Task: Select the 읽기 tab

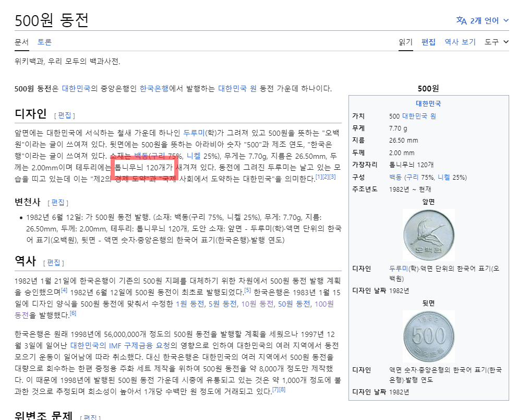Action: (x=405, y=42)
